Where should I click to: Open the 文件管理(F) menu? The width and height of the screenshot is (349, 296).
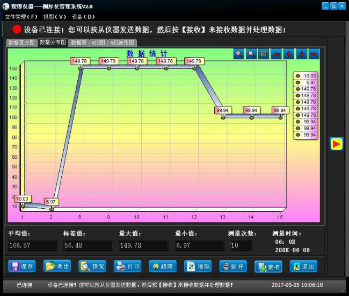[21, 17]
